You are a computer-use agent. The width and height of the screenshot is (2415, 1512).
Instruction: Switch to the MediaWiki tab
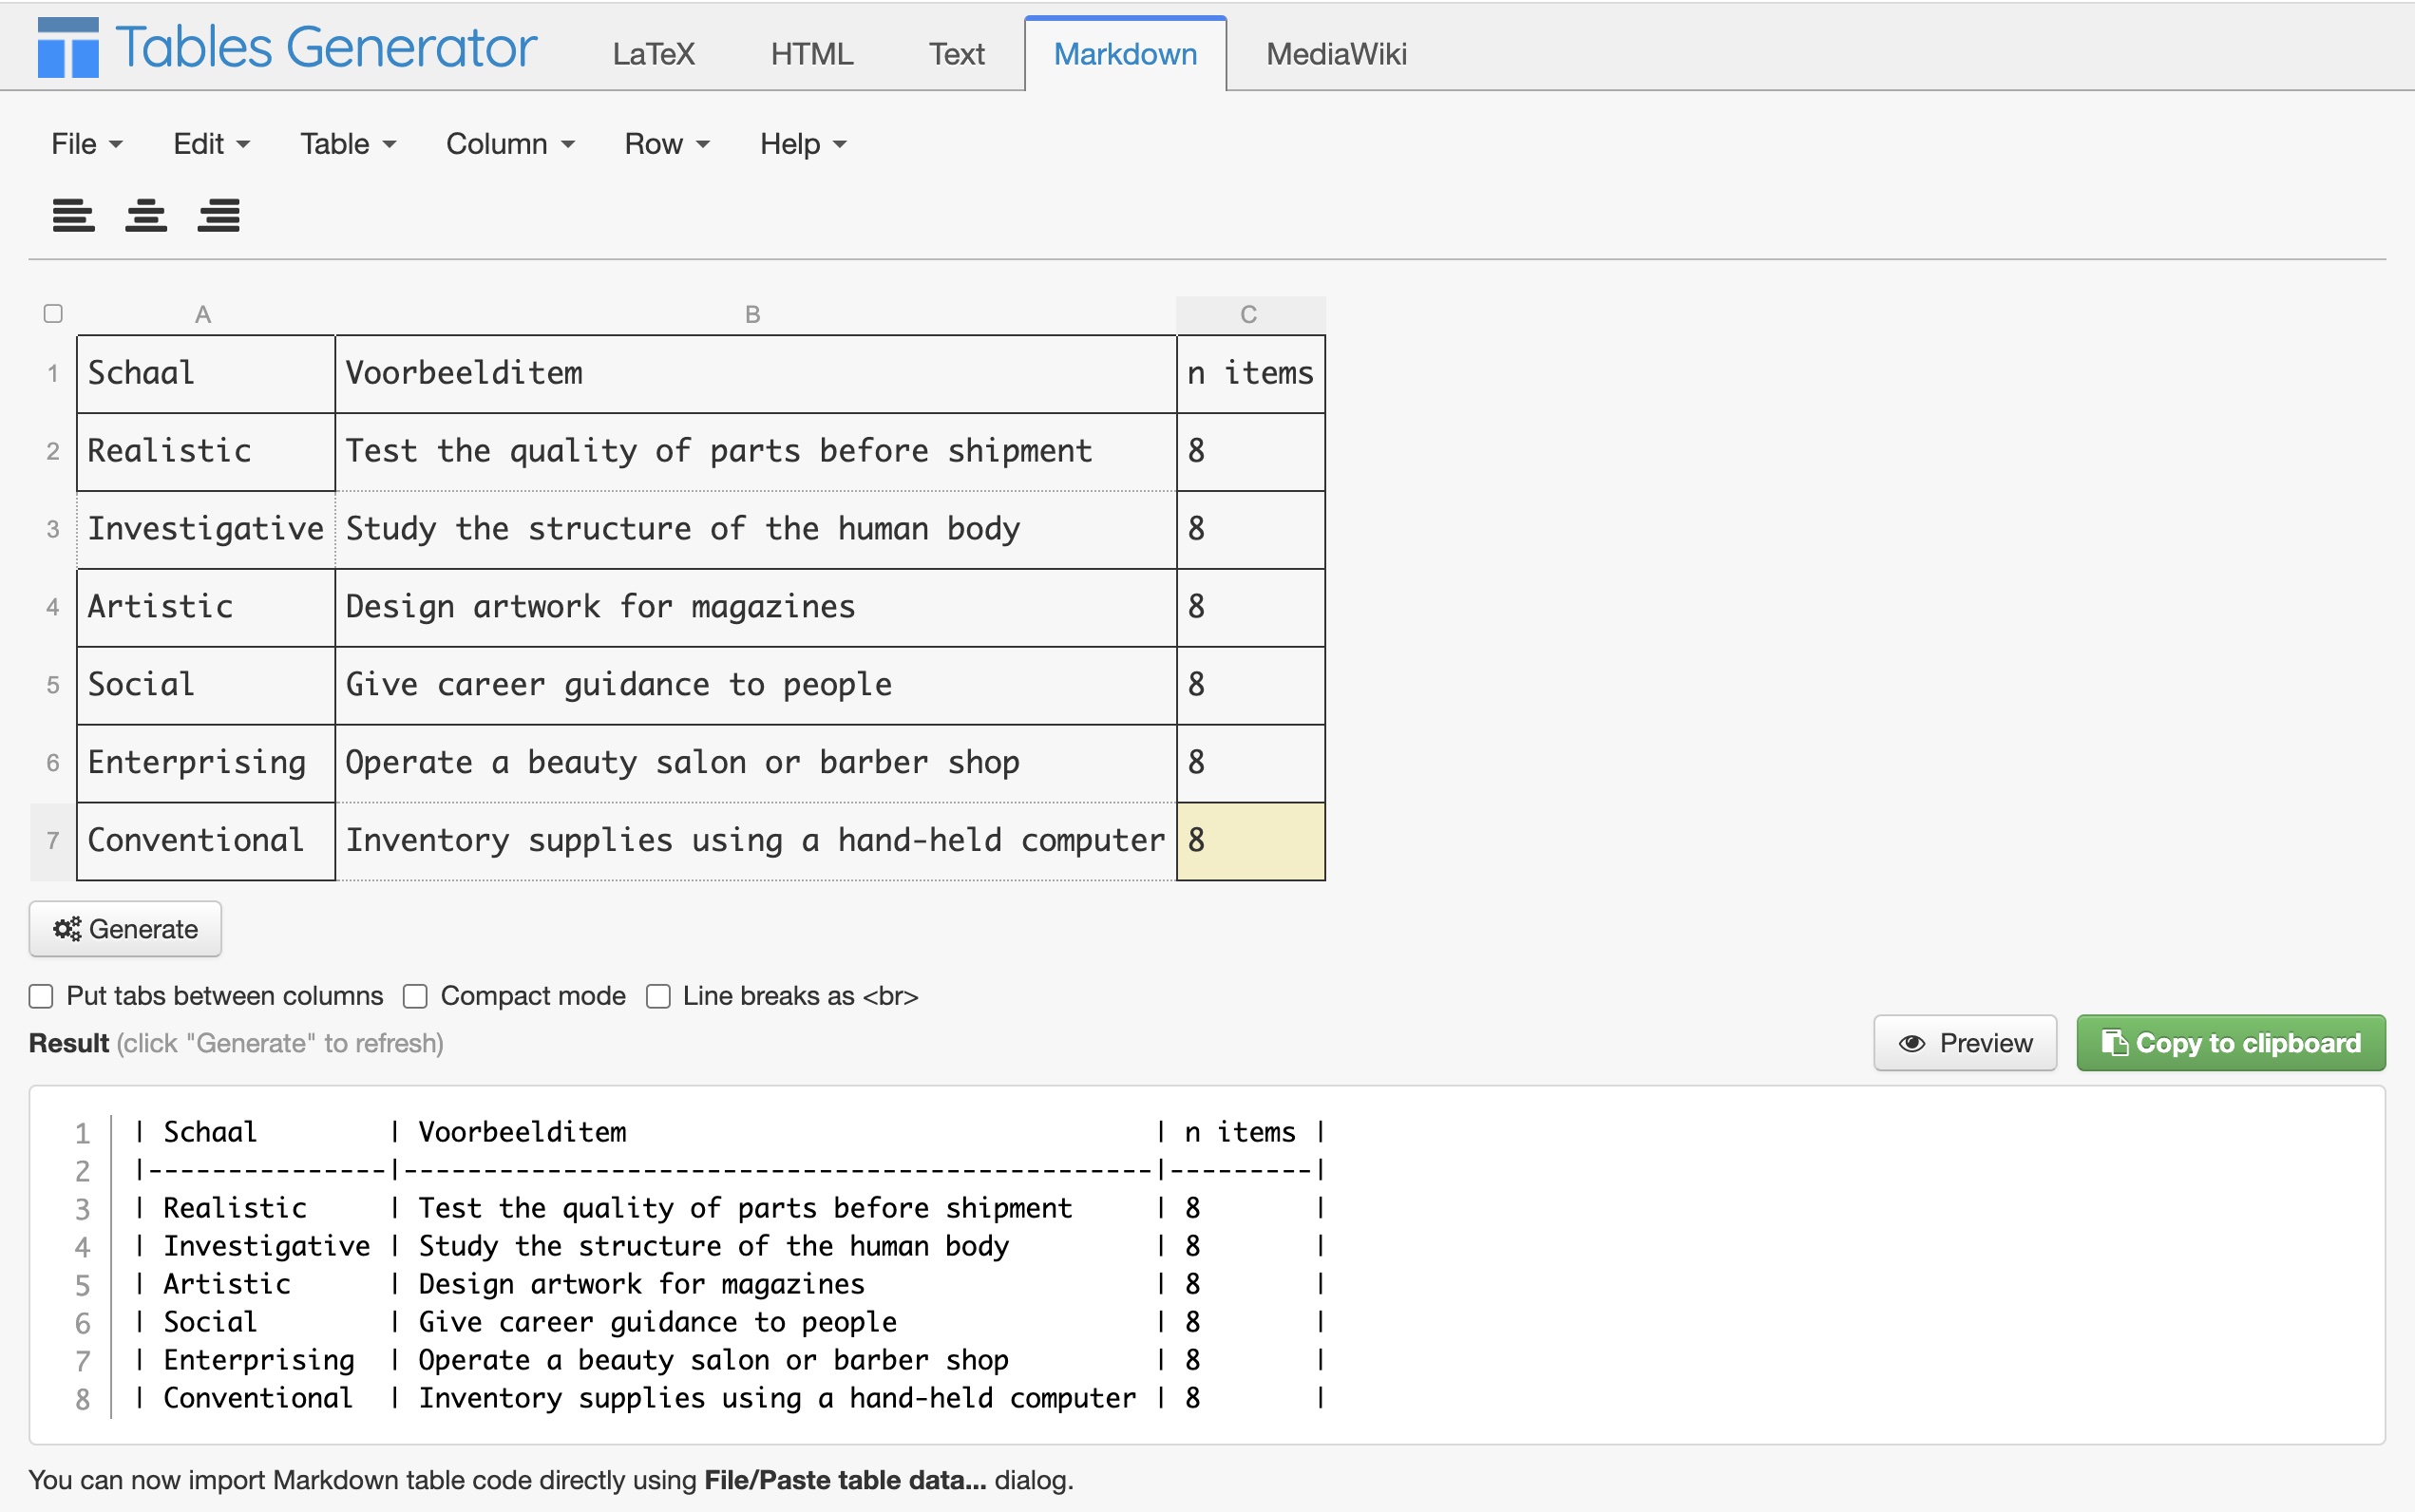tap(1336, 54)
